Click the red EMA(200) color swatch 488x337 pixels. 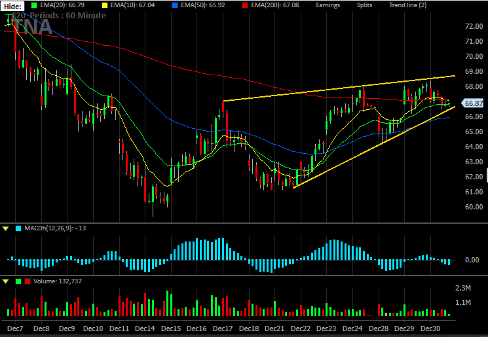click(x=245, y=5)
